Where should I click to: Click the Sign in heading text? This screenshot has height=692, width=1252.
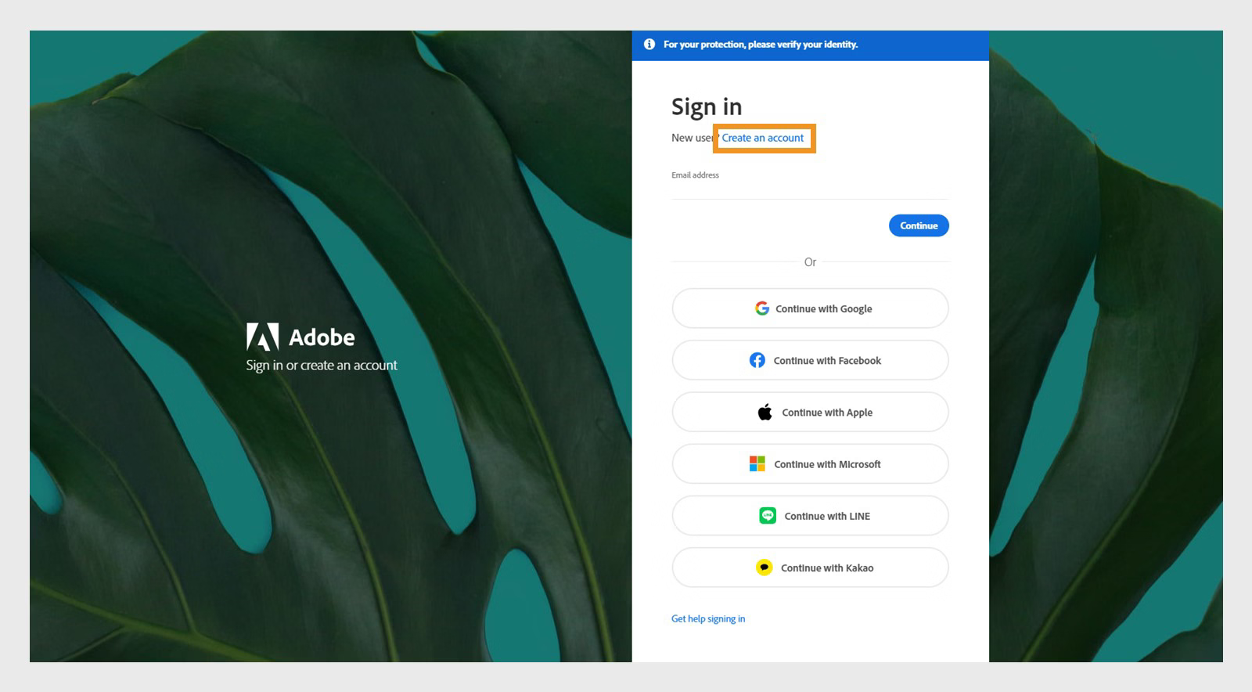click(x=707, y=107)
